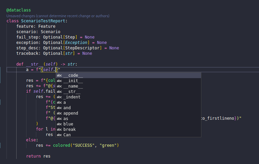Pick 'and' from the suggestions

[128, 108]
